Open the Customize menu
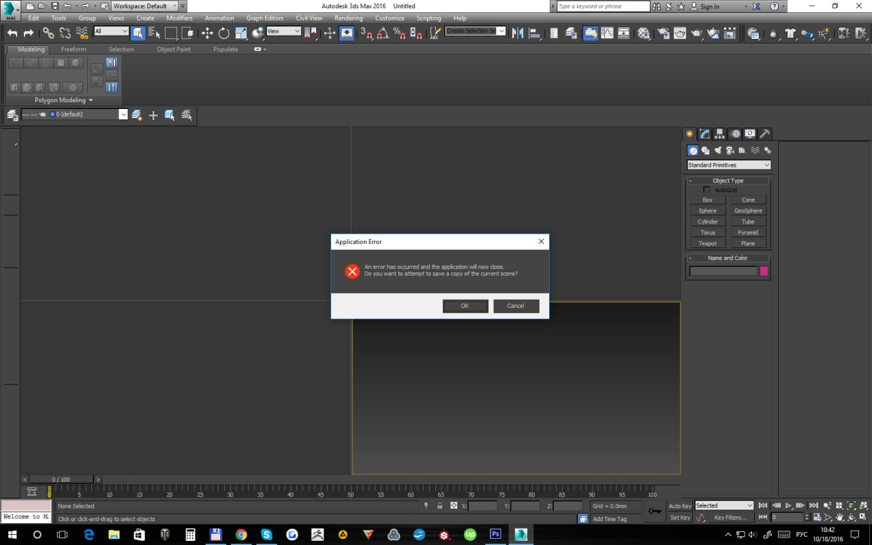Screen dimensions: 872x545 tap(390, 18)
